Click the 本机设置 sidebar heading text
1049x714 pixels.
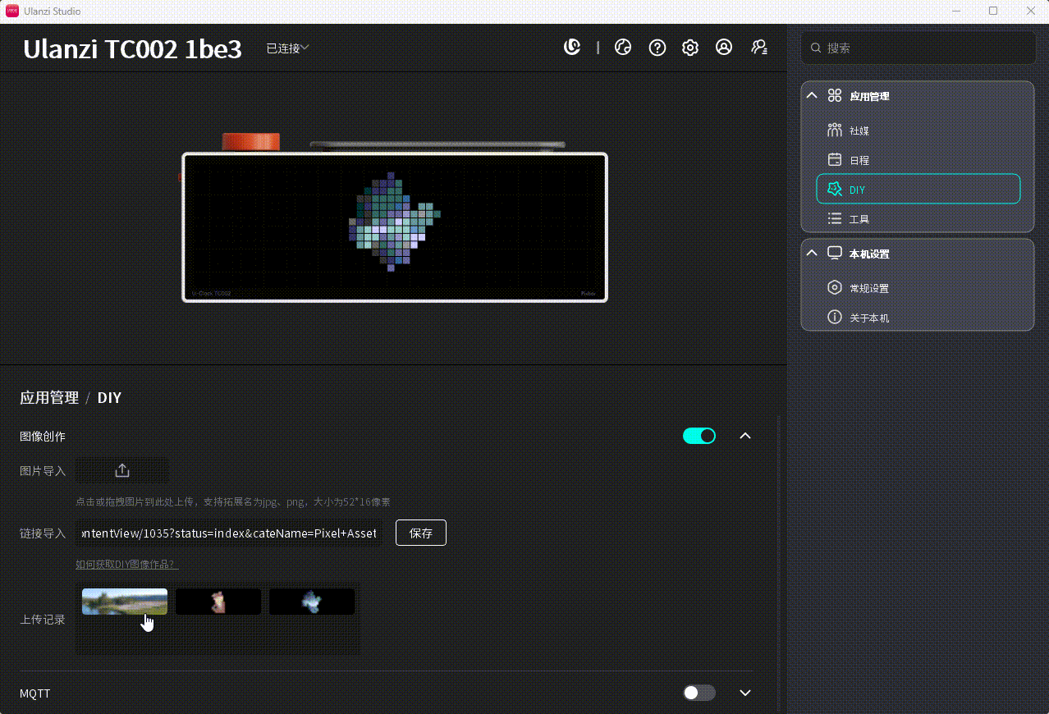point(869,254)
